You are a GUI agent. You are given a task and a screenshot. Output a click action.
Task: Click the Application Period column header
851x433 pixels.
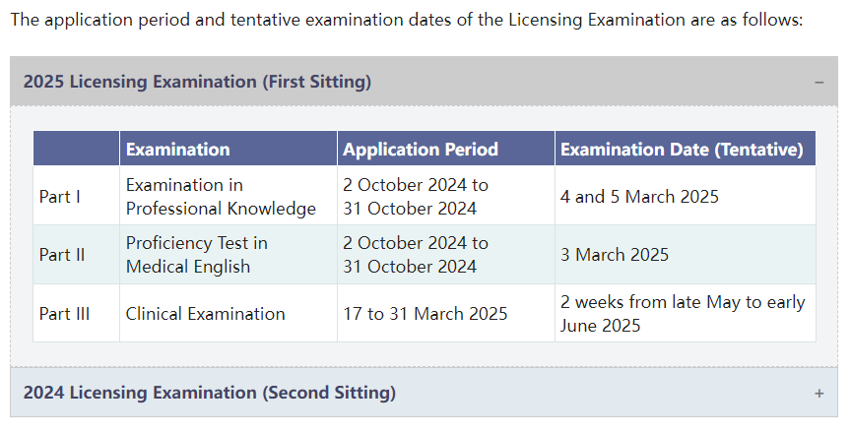tap(446, 149)
